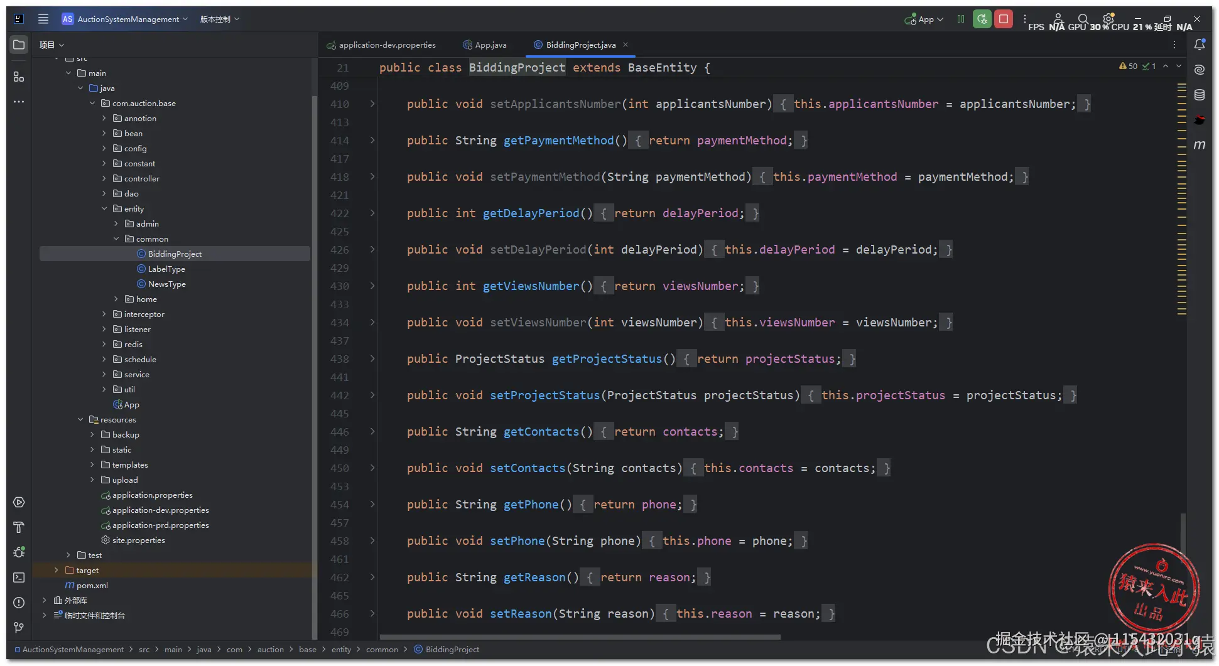Click the warnings count indicator showing 50
The width and height of the screenshot is (1219, 666).
1128,66
